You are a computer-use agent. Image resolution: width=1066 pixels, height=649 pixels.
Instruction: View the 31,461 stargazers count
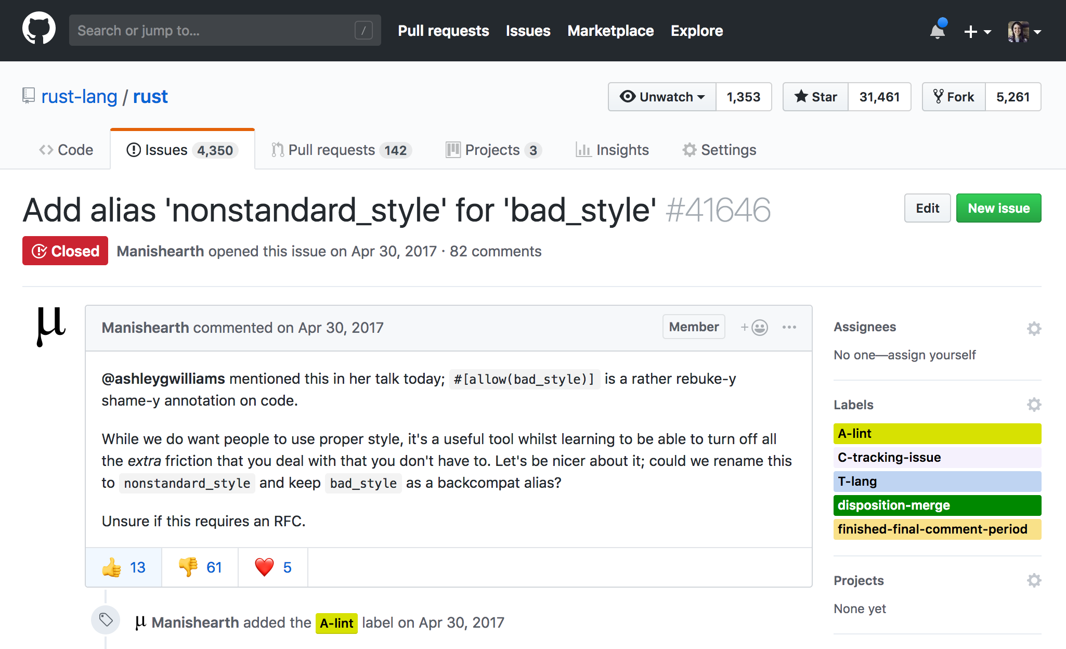pos(879,97)
